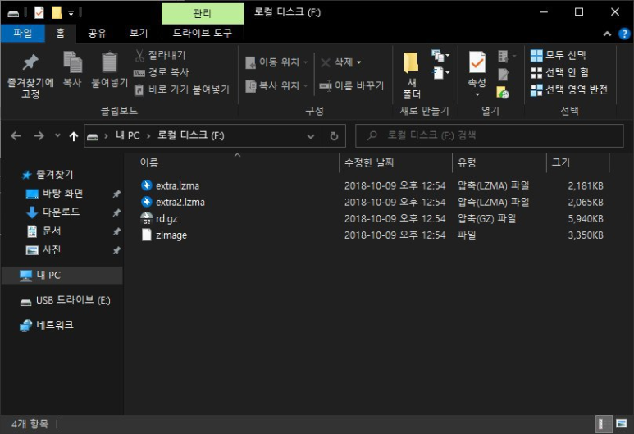
Task: Open ribbon help question mark icon
Action: coord(624,34)
